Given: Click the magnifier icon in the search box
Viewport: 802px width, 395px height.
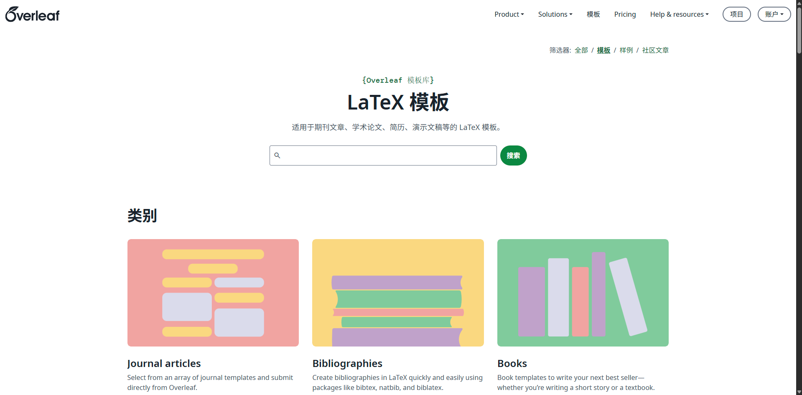Looking at the screenshot, I should pos(277,155).
